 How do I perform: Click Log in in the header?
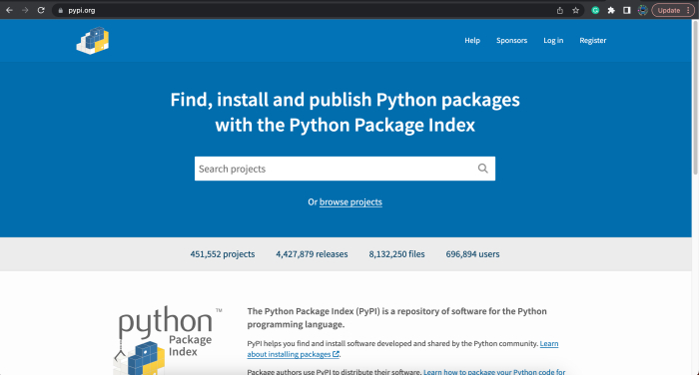click(x=553, y=41)
